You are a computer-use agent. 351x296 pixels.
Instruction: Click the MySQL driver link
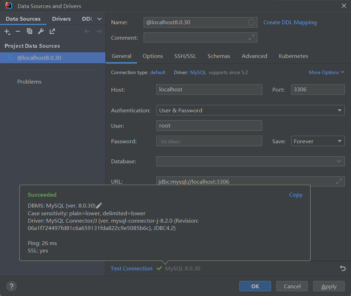click(x=198, y=72)
